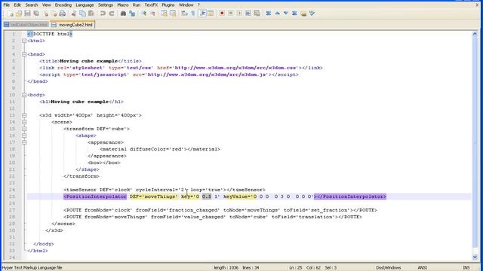
Task: Click the 'length : 1036' status entry
Action: coord(226,268)
